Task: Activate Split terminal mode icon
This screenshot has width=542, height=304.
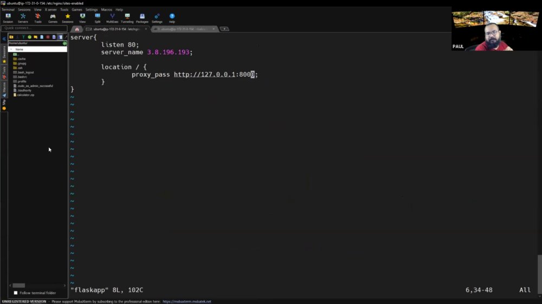Action: (98, 18)
